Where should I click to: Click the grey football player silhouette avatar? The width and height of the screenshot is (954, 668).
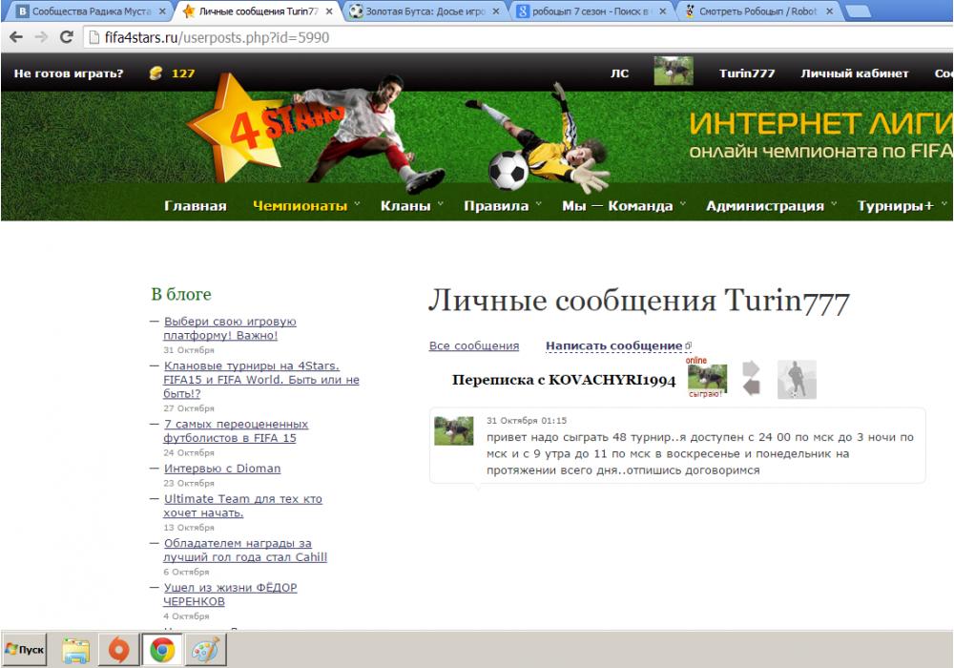click(797, 379)
